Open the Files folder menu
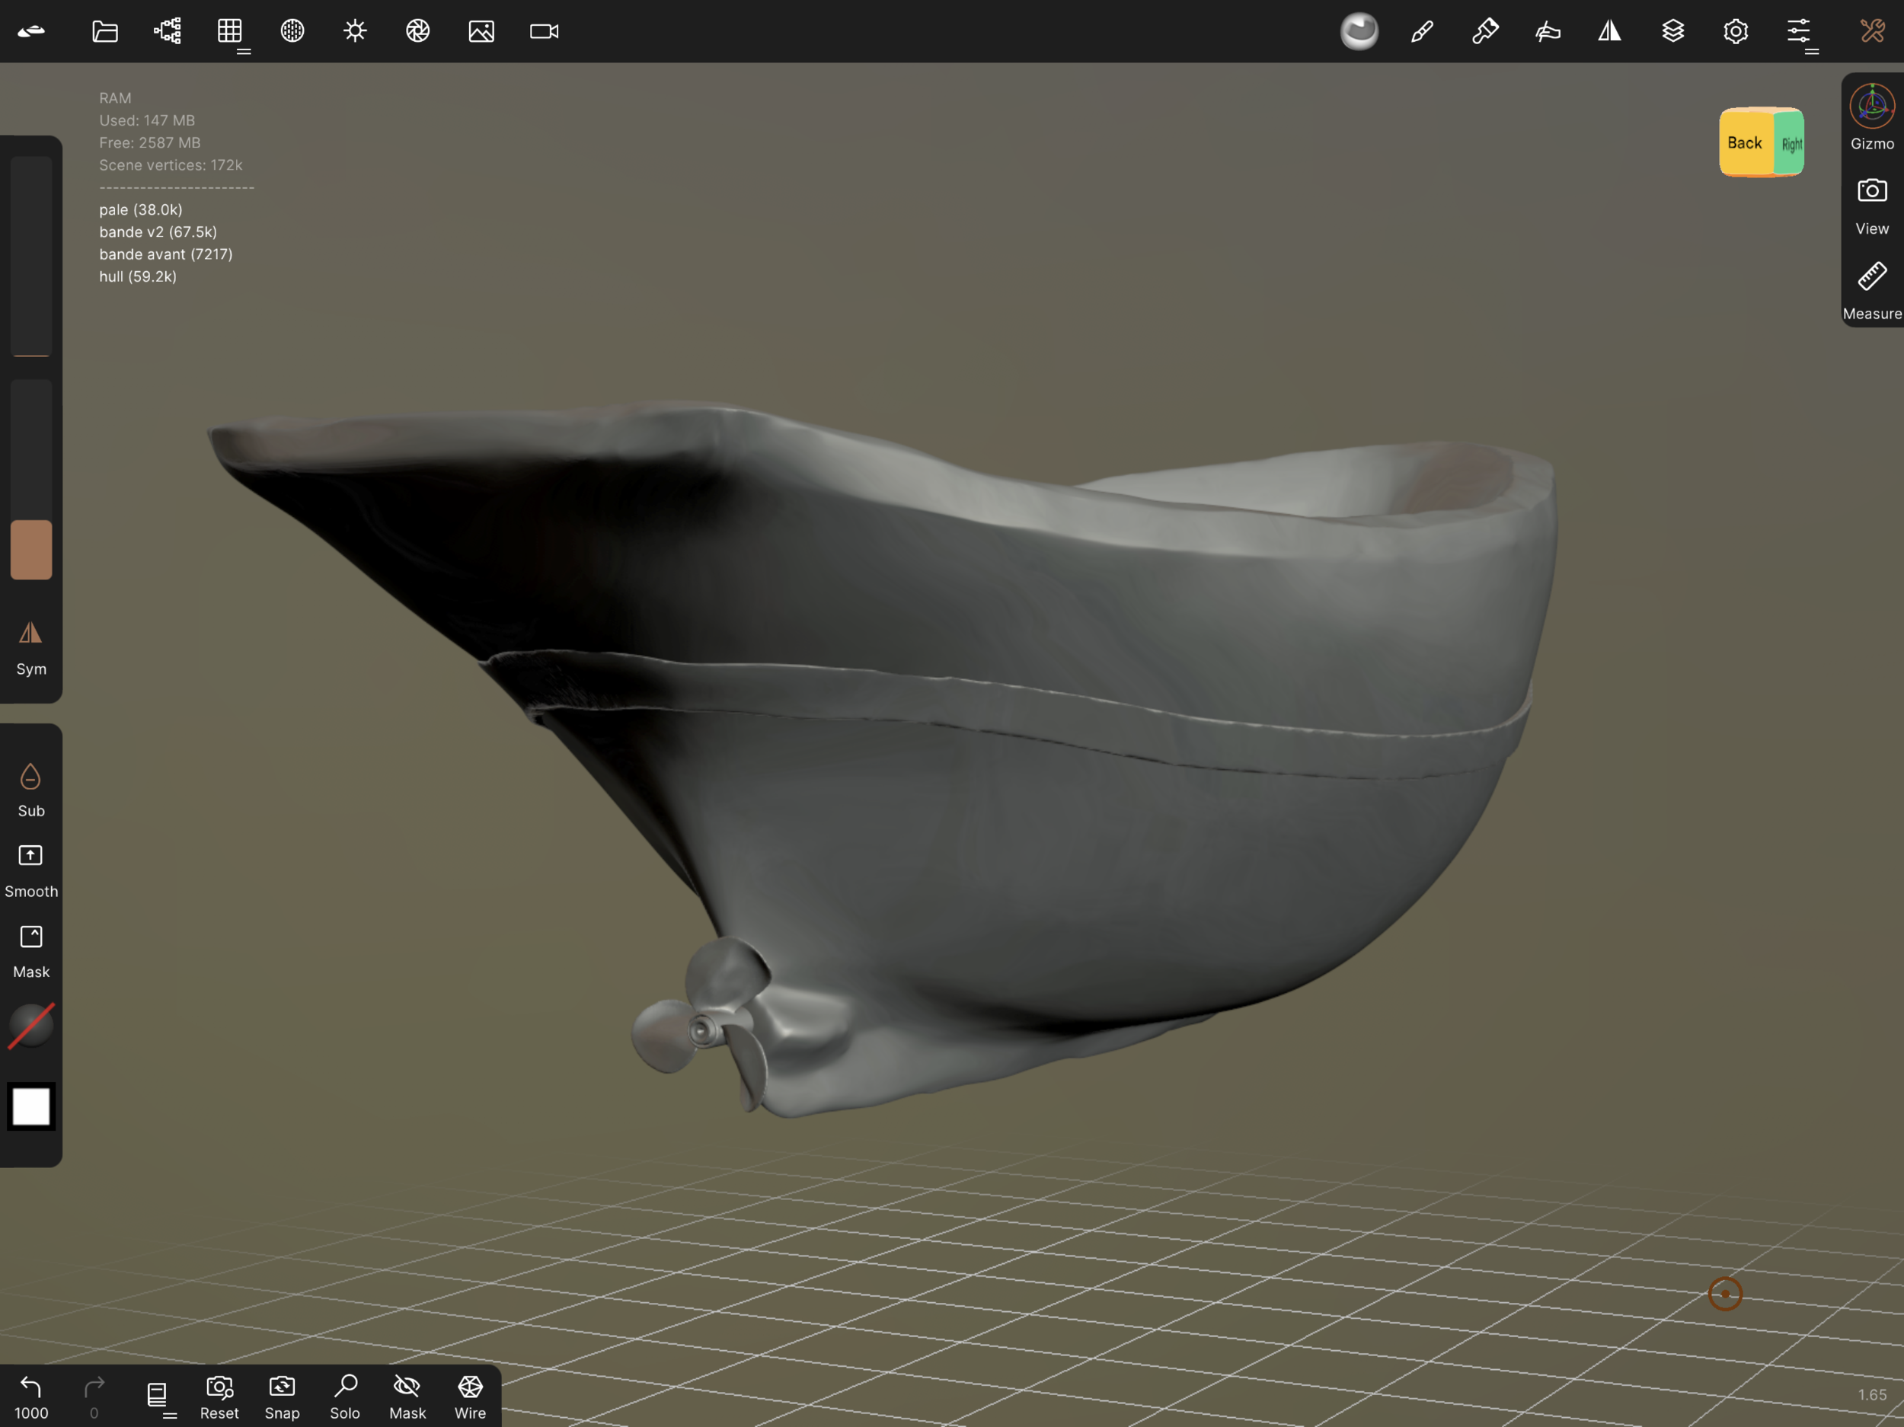1904x1427 pixels. (x=105, y=32)
